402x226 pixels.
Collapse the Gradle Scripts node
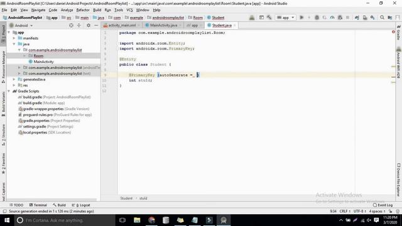click(9, 91)
